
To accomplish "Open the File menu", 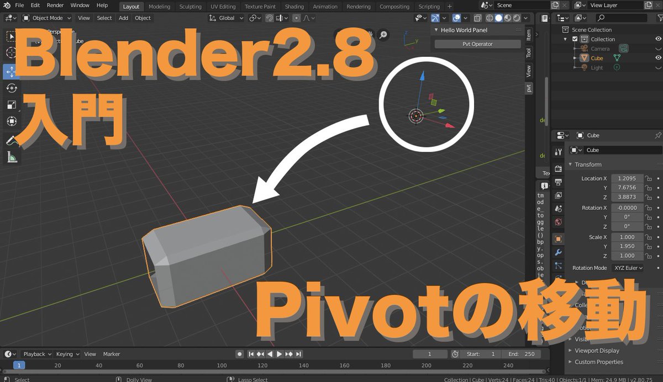I will pyautogui.click(x=19, y=5).
